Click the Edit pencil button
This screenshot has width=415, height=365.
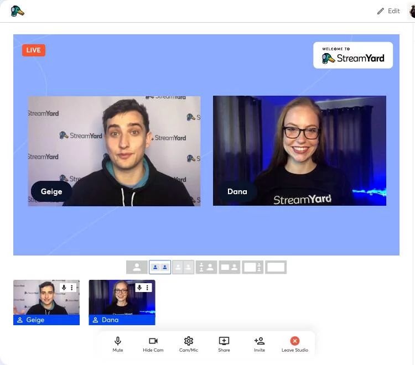point(388,11)
